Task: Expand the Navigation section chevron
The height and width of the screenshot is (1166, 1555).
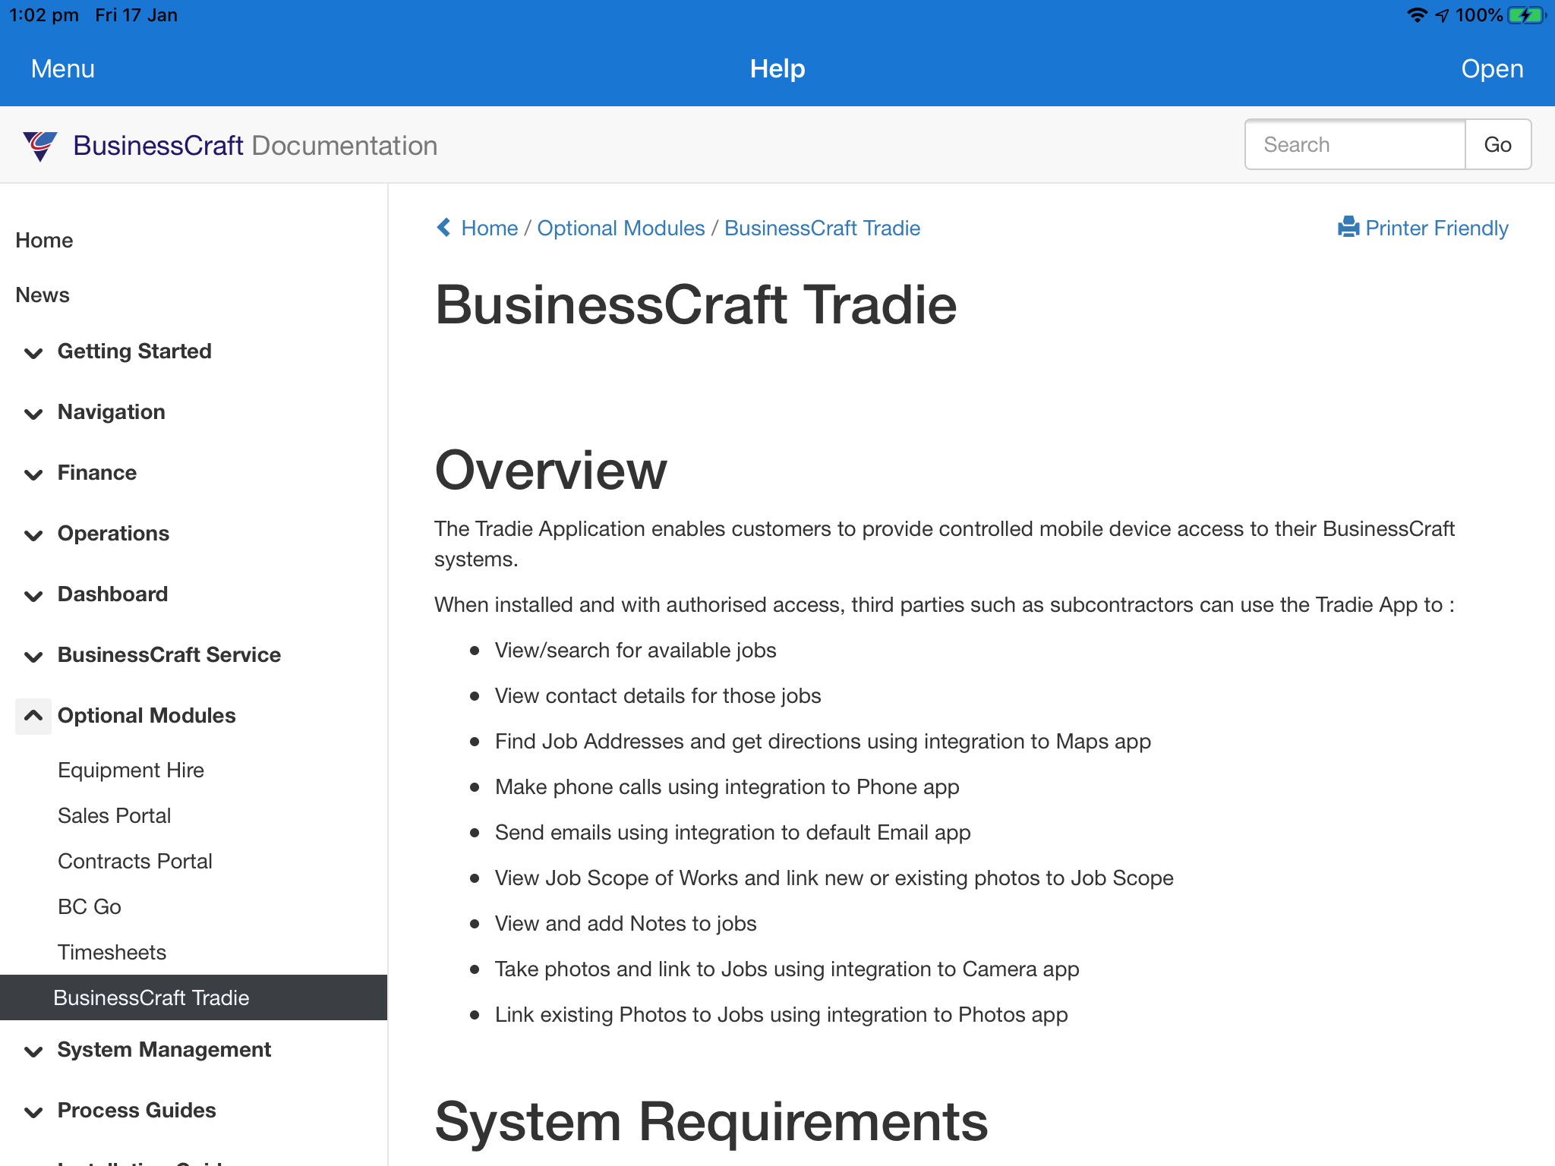Action: tap(33, 413)
